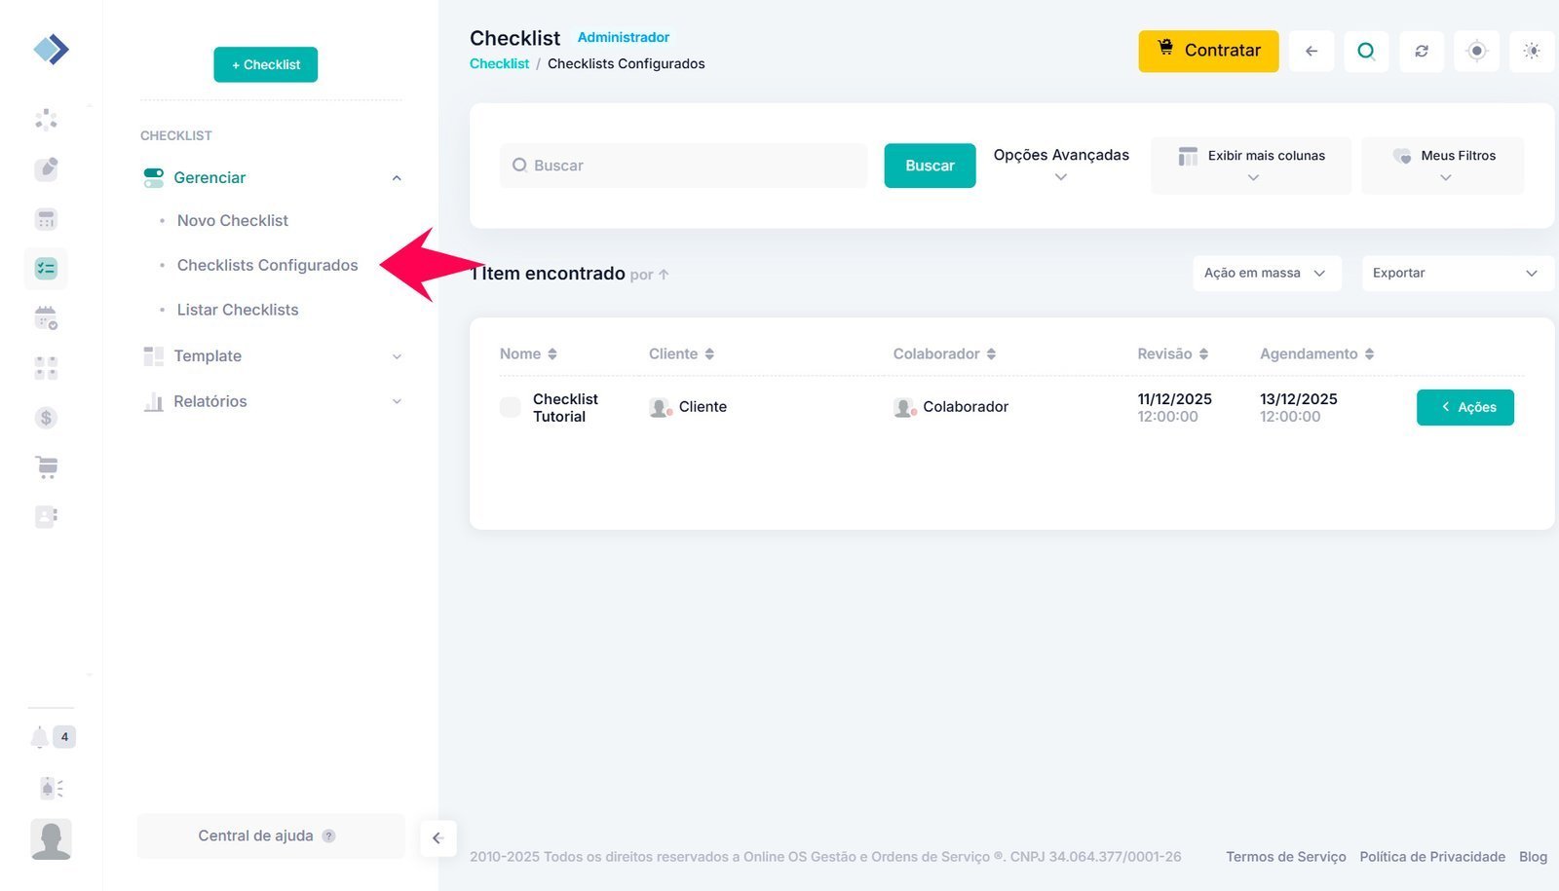Open Listar Checklists menu item

click(238, 310)
